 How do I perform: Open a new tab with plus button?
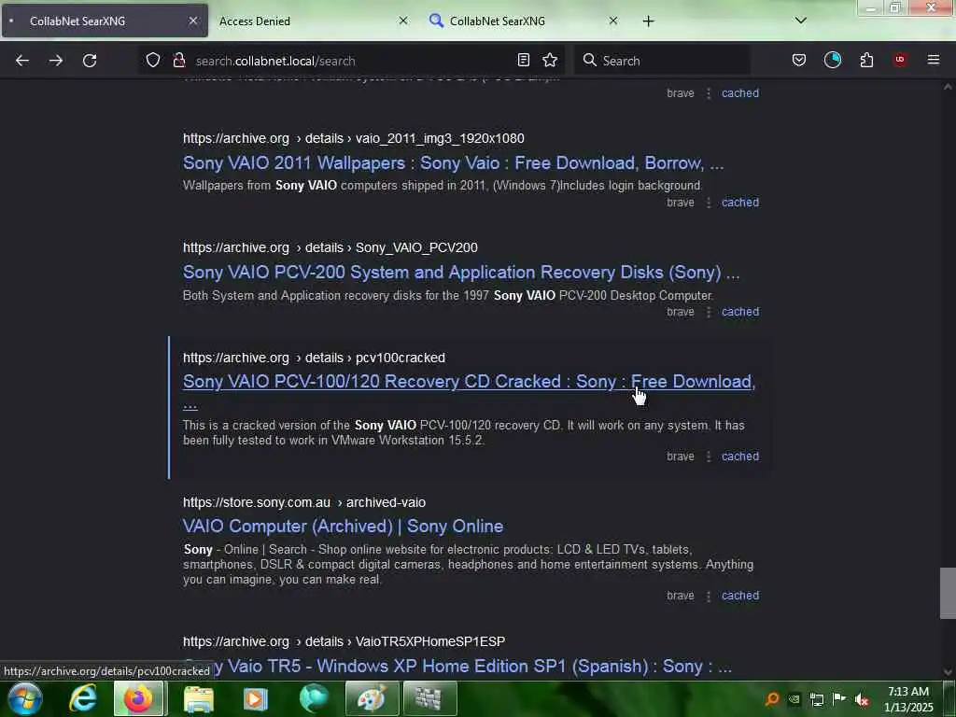pyautogui.click(x=648, y=21)
